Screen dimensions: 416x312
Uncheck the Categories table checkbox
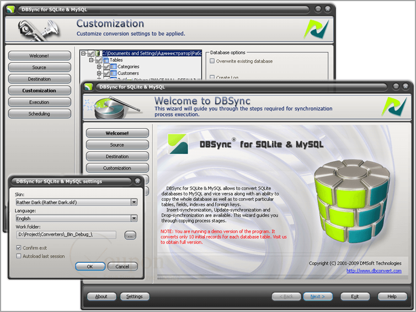click(x=106, y=67)
